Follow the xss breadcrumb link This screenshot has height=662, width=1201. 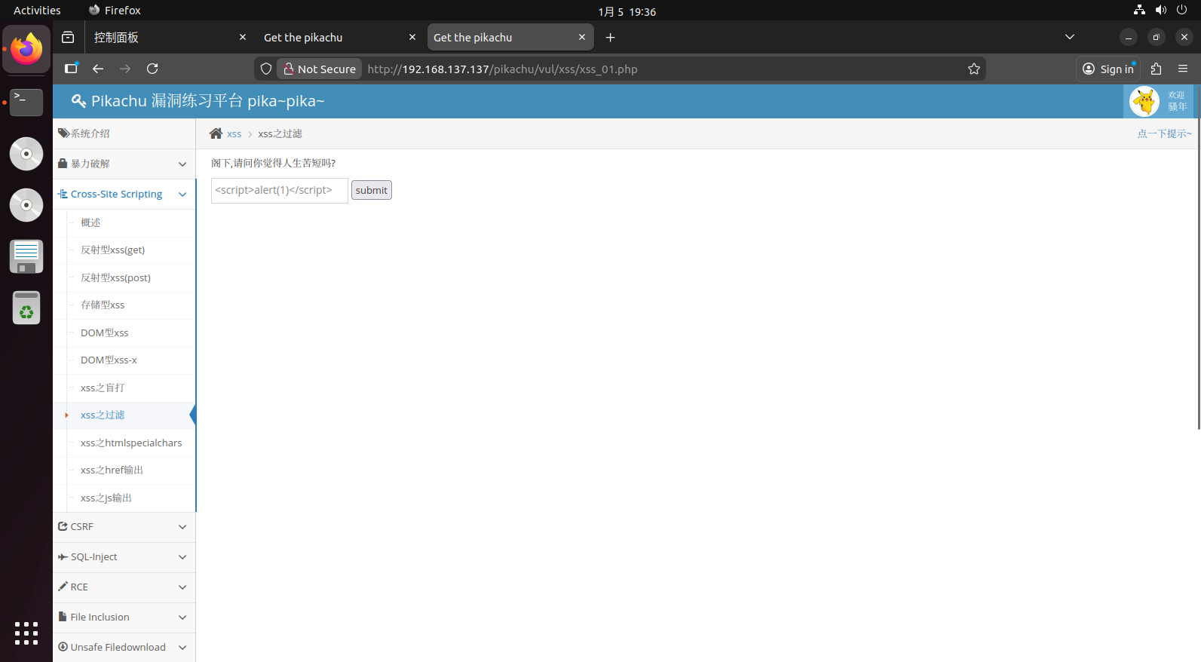[234, 133]
